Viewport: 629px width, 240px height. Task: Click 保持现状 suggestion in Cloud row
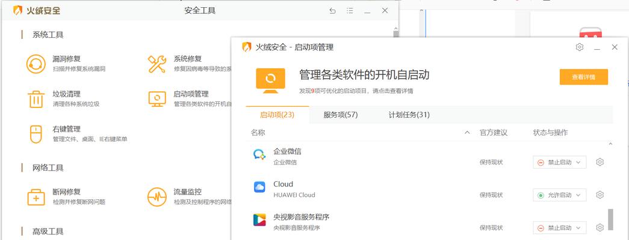click(x=491, y=195)
